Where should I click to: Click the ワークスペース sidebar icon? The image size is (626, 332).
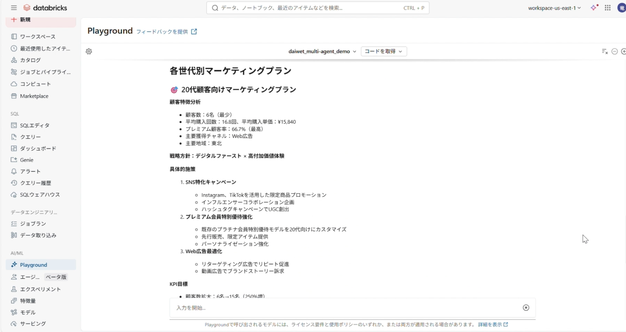pyautogui.click(x=14, y=36)
